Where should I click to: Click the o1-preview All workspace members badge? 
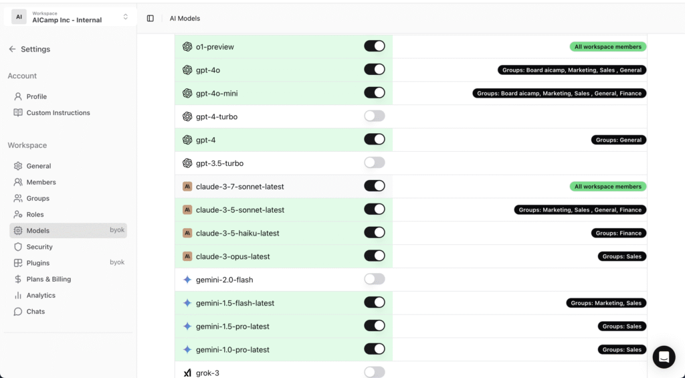(607, 47)
